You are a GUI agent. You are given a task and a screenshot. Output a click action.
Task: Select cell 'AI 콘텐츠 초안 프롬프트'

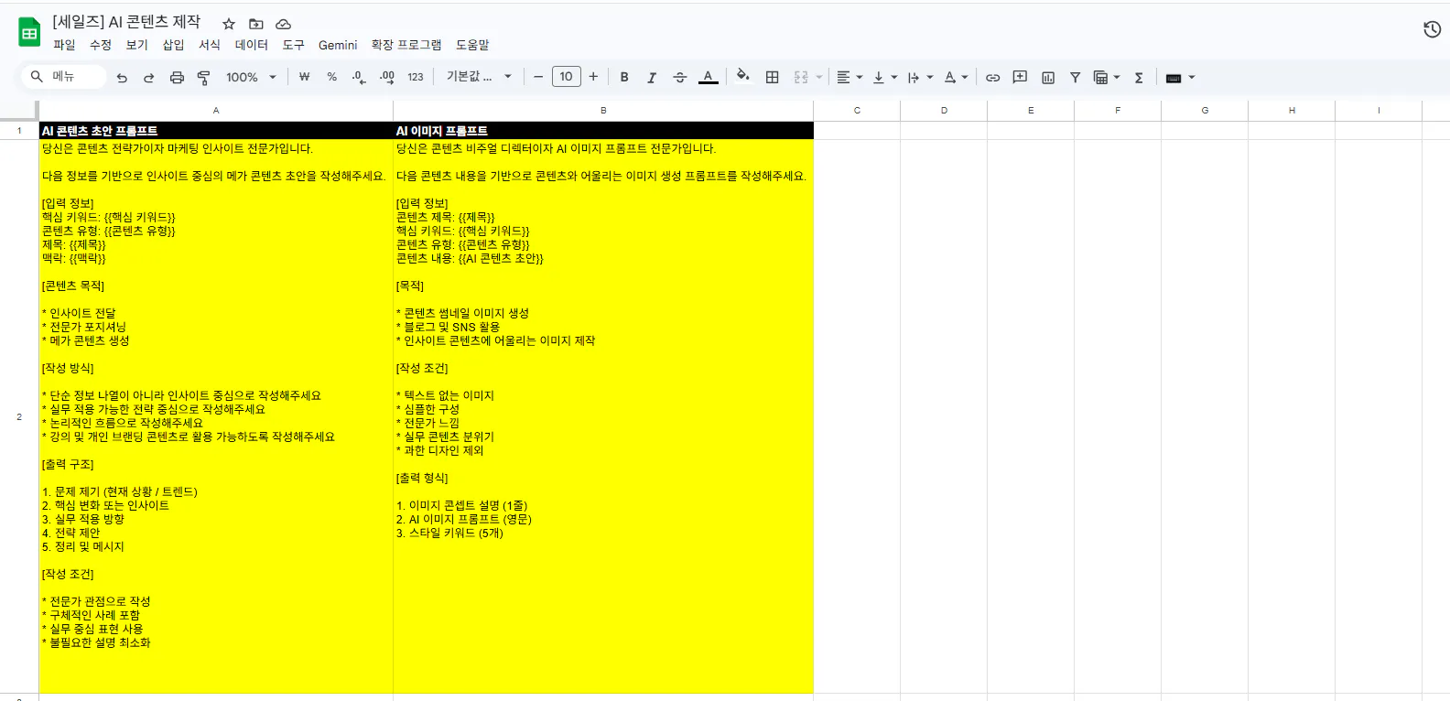coord(216,131)
